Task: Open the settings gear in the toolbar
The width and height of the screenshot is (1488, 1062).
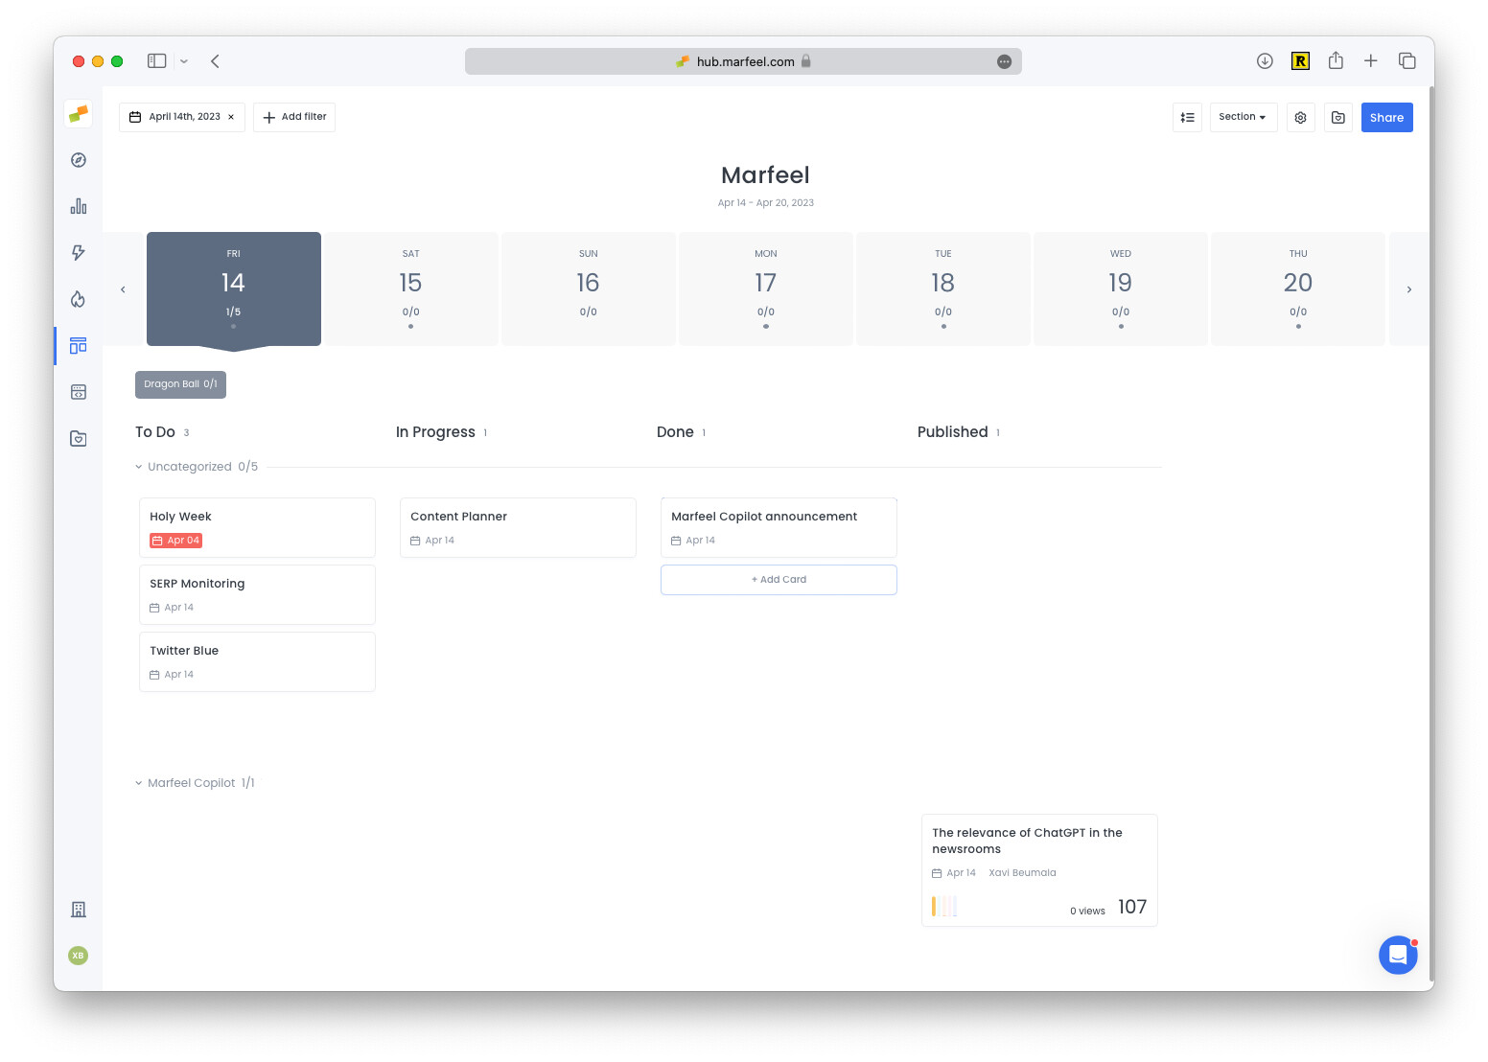Action: click(x=1300, y=117)
